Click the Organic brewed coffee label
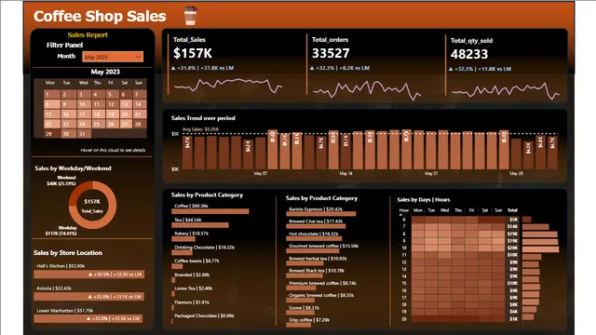596x335 pixels. click(321, 295)
